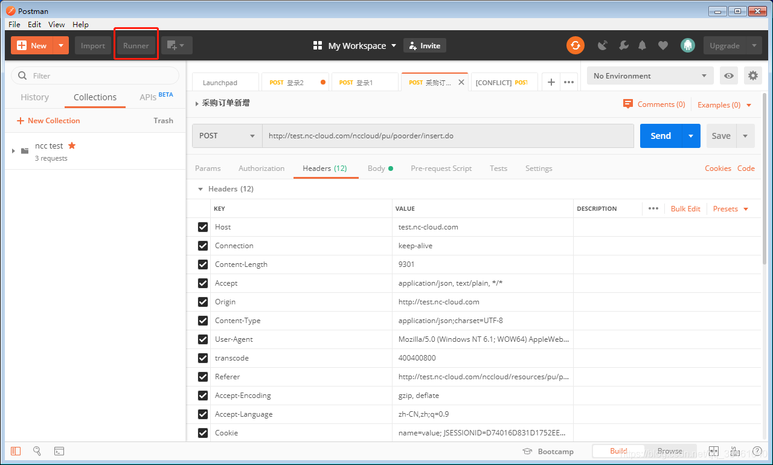Collapse the Headers (12) section
The width and height of the screenshot is (773, 465).
point(201,189)
